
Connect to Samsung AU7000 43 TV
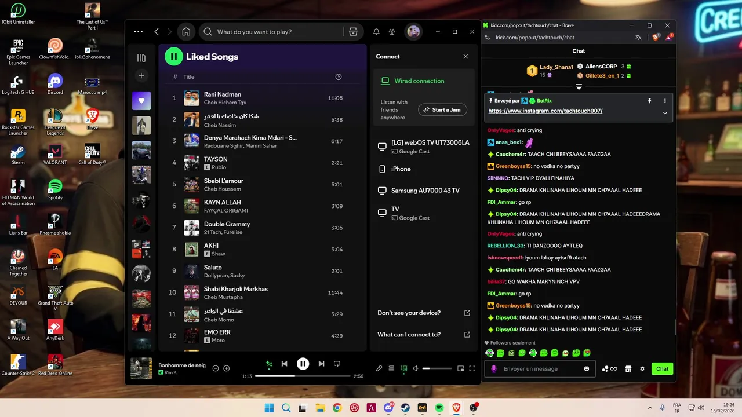[x=423, y=191]
